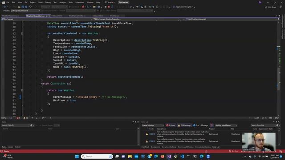
Task: Click the Visual Studio logo icon
Action: [x=3, y=3]
